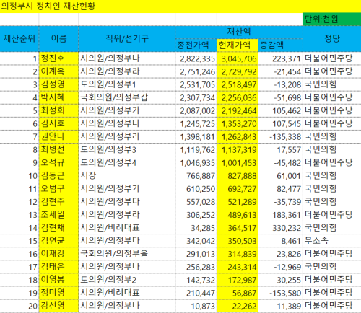Select the cell containing 3,045,706

click(x=238, y=58)
